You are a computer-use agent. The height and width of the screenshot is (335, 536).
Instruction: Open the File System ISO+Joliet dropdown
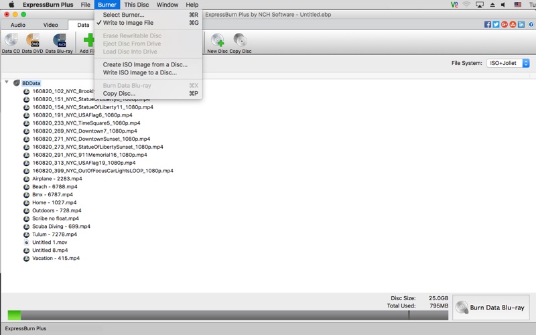point(508,63)
